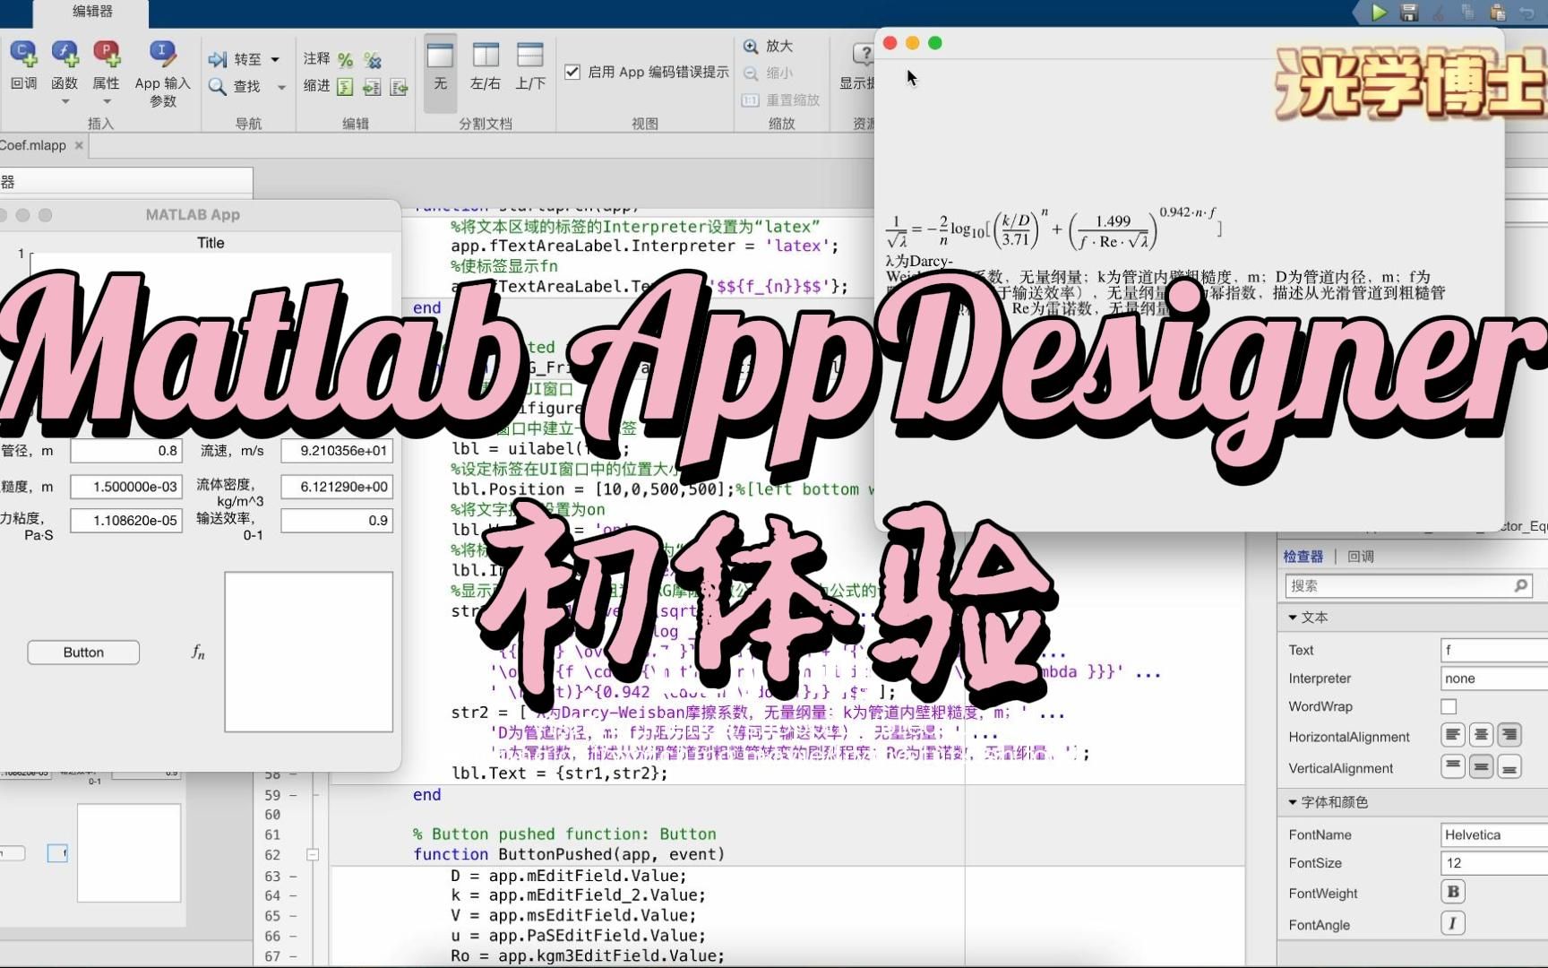Close the Coef.mlapp tab
1548x968 pixels.
(79, 145)
